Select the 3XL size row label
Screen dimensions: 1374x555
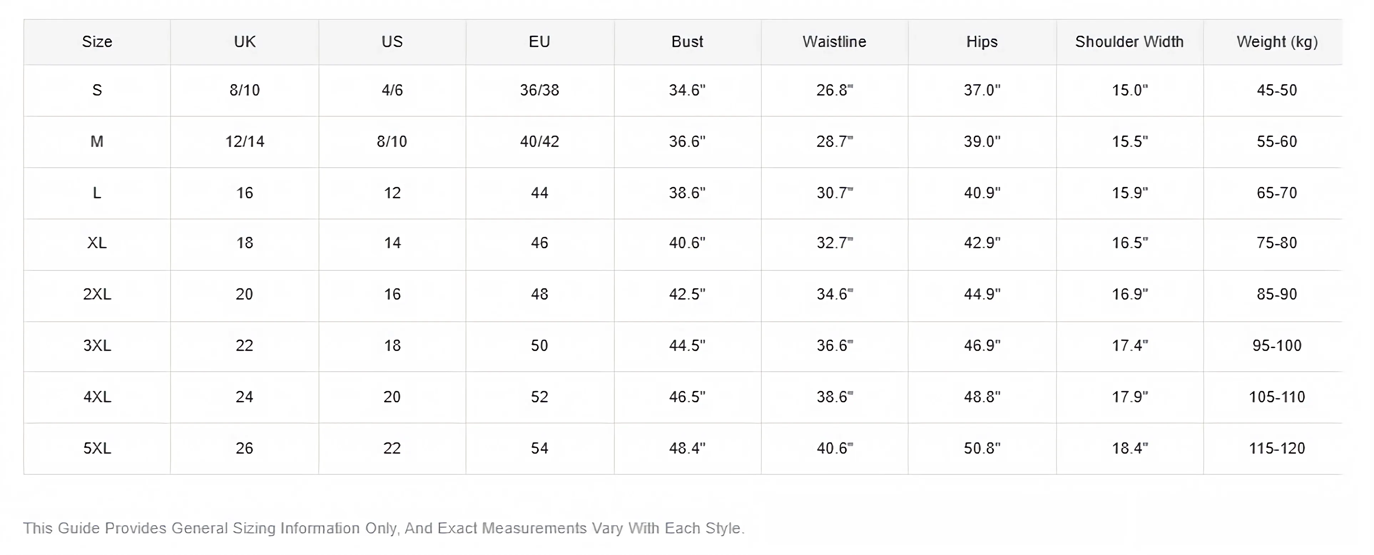[97, 346]
